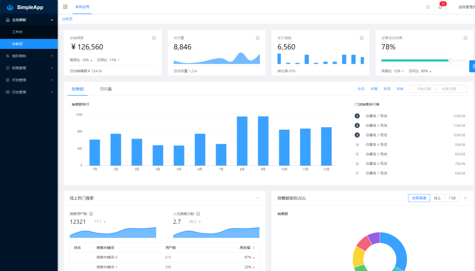
Task: Click the fullscreen toggle icon in header
Action: tap(428, 7)
